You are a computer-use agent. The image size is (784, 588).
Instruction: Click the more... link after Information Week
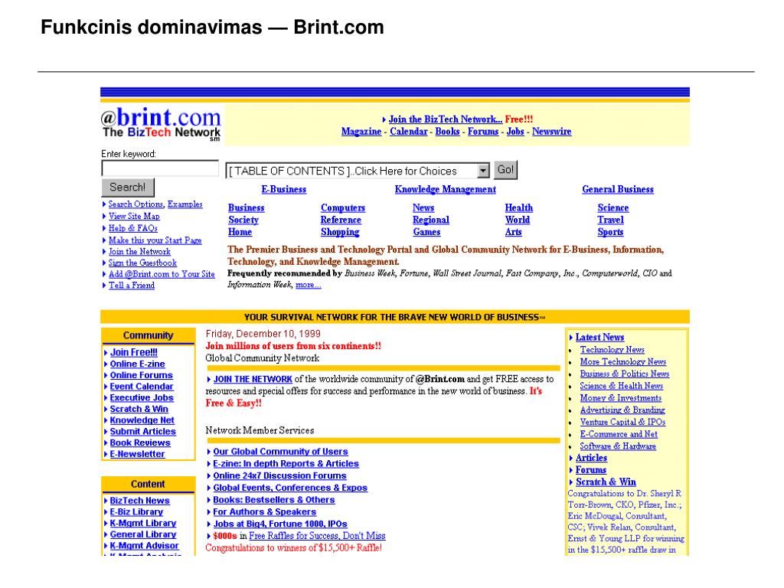click(x=308, y=285)
